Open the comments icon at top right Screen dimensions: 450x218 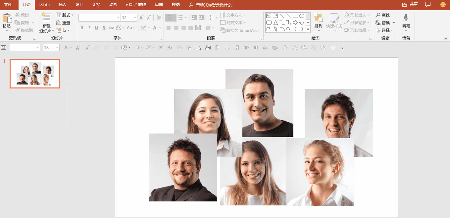427,5
